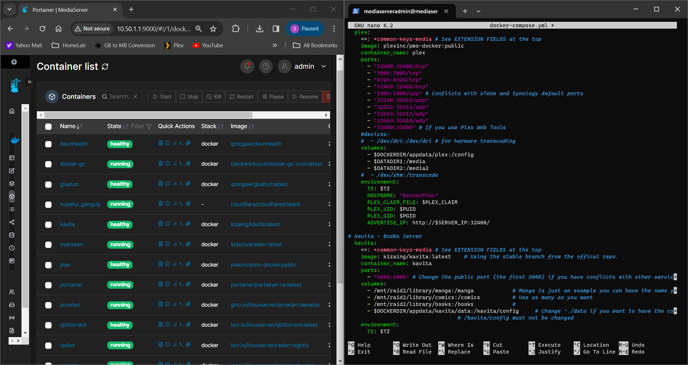The image size is (688, 365).
Task: Open the Yahoo Mail bookmark
Action: tap(24, 45)
